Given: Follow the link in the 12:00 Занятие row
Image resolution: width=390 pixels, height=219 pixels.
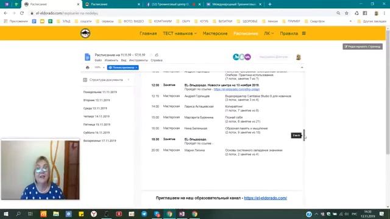Looking at the screenshot, I should click(236, 89).
